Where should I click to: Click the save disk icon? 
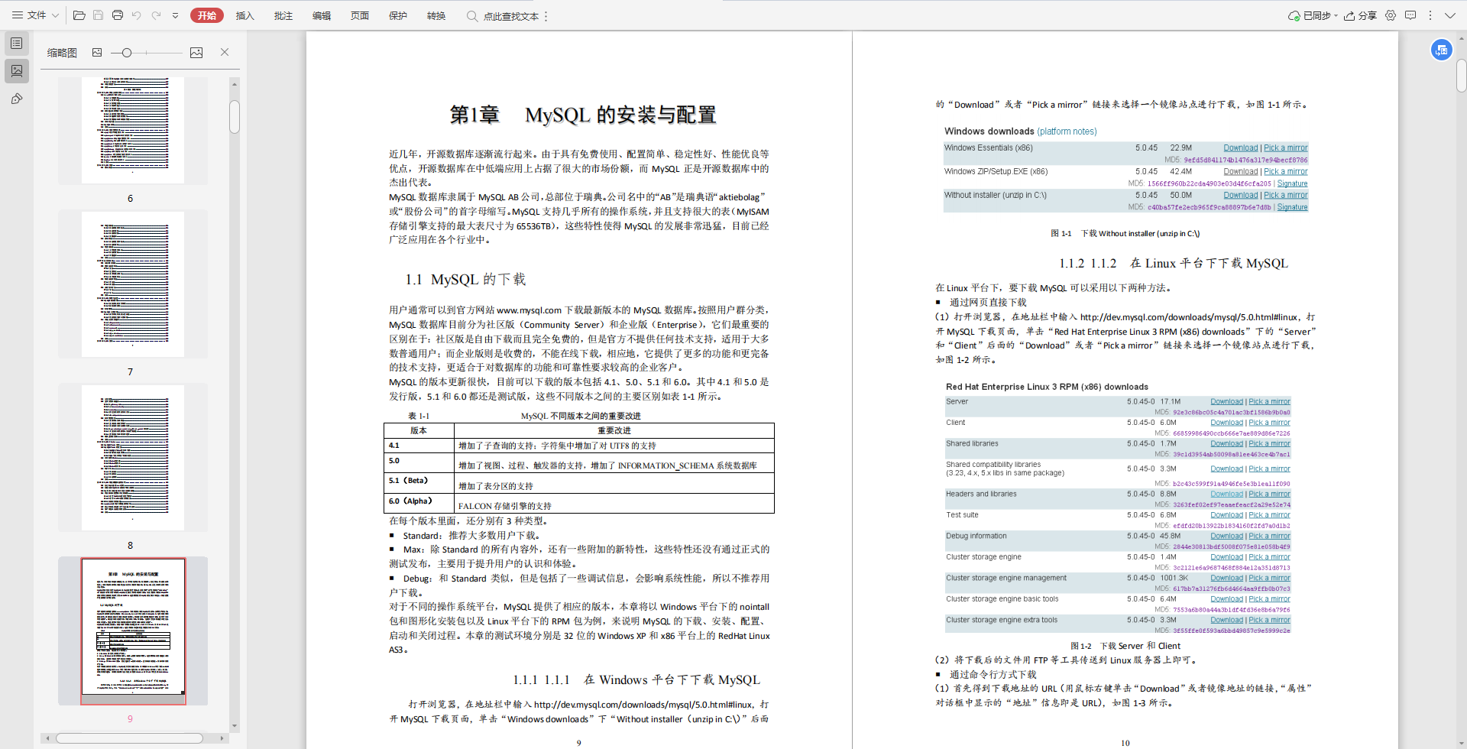[x=98, y=15]
